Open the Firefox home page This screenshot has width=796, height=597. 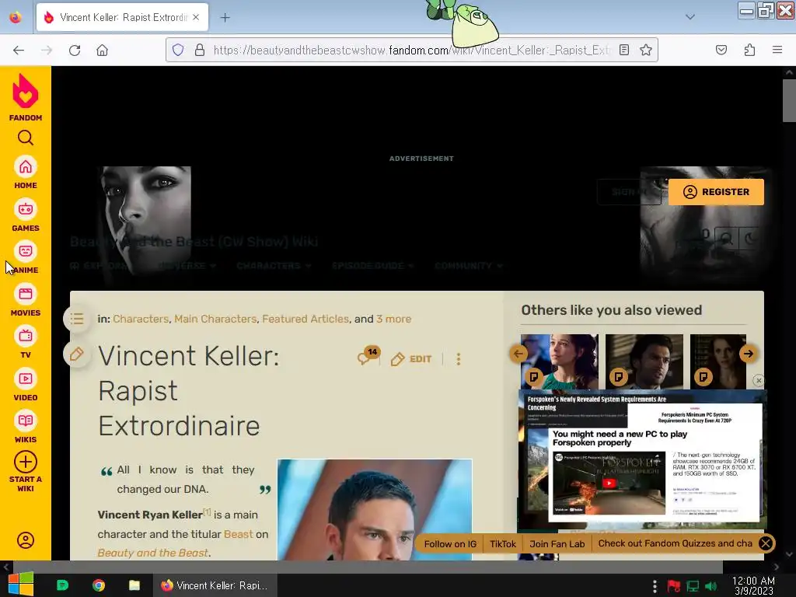click(x=102, y=51)
